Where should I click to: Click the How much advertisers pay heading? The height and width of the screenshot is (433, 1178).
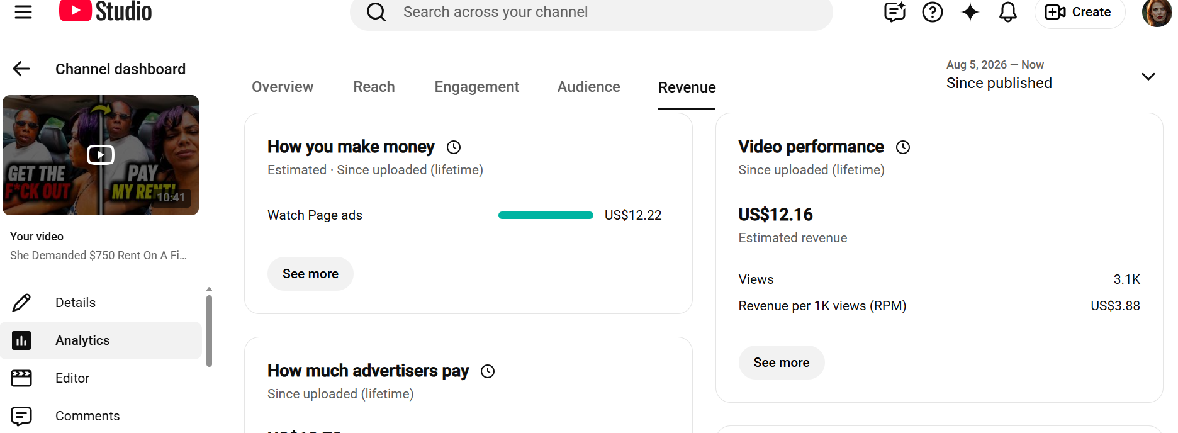[x=368, y=371]
